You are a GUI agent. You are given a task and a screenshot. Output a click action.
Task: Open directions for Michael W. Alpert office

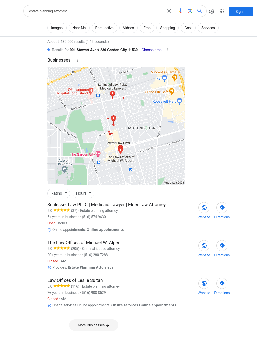point(222,246)
